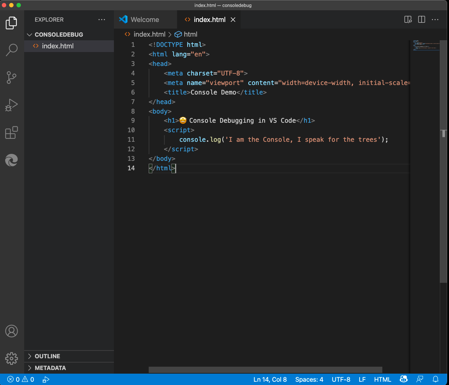449x385 pixels.
Task: Change encoding via UTF-8 status item
Action: [341, 380]
